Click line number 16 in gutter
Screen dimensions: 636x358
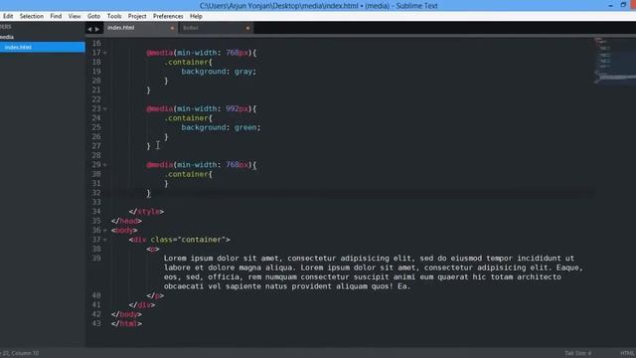click(96, 44)
